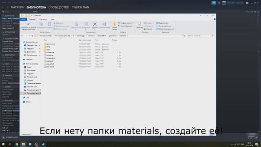Open Простой доступ dropdown

coord(126,26)
